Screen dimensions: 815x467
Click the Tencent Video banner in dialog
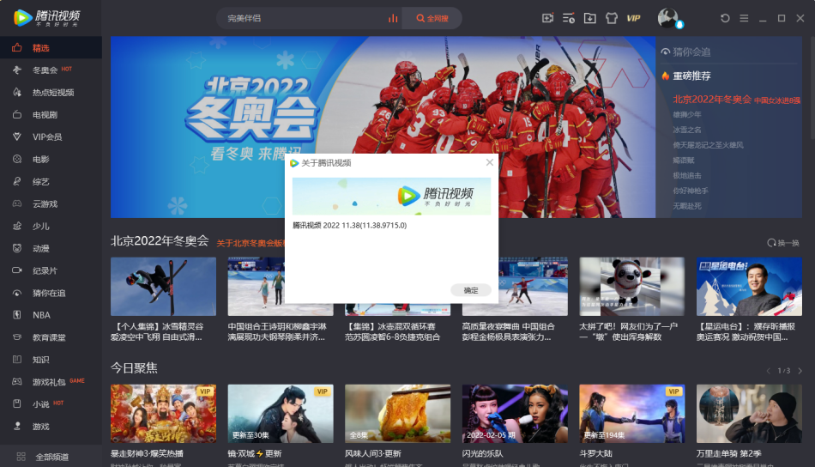pos(391,196)
